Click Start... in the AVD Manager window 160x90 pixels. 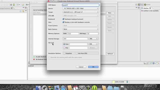pos(110,30)
